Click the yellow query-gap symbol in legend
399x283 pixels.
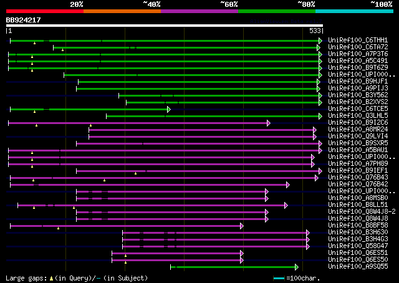pyautogui.click(x=51, y=279)
